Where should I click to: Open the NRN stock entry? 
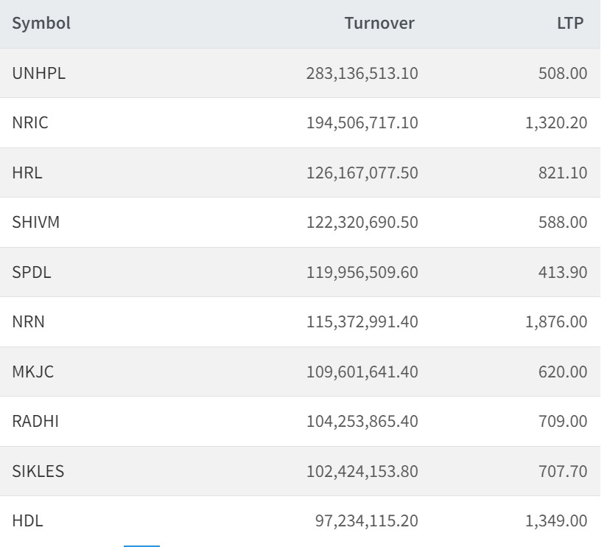click(x=29, y=322)
